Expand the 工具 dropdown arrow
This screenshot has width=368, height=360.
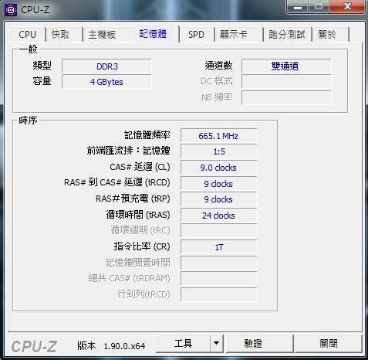tap(217, 344)
